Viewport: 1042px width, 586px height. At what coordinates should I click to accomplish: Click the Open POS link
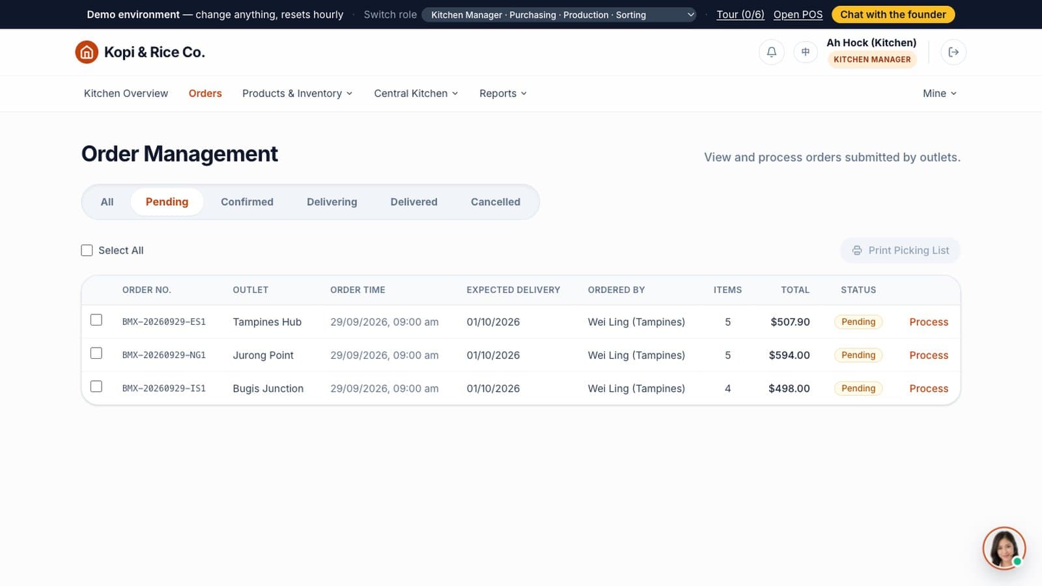[x=798, y=14]
